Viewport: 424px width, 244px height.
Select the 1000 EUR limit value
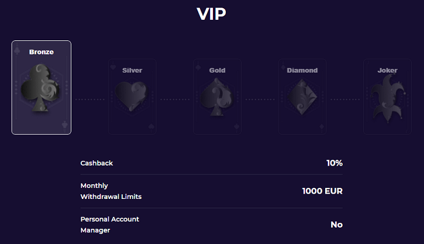[322, 191]
